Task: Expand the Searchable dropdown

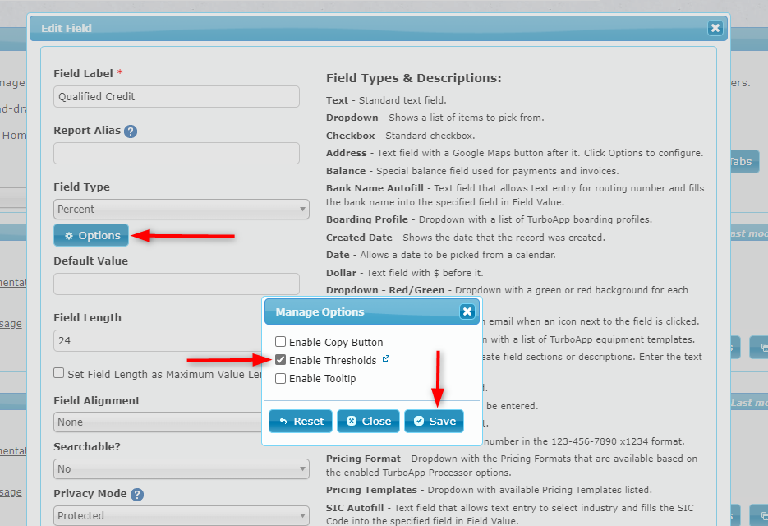Action: click(x=181, y=468)
